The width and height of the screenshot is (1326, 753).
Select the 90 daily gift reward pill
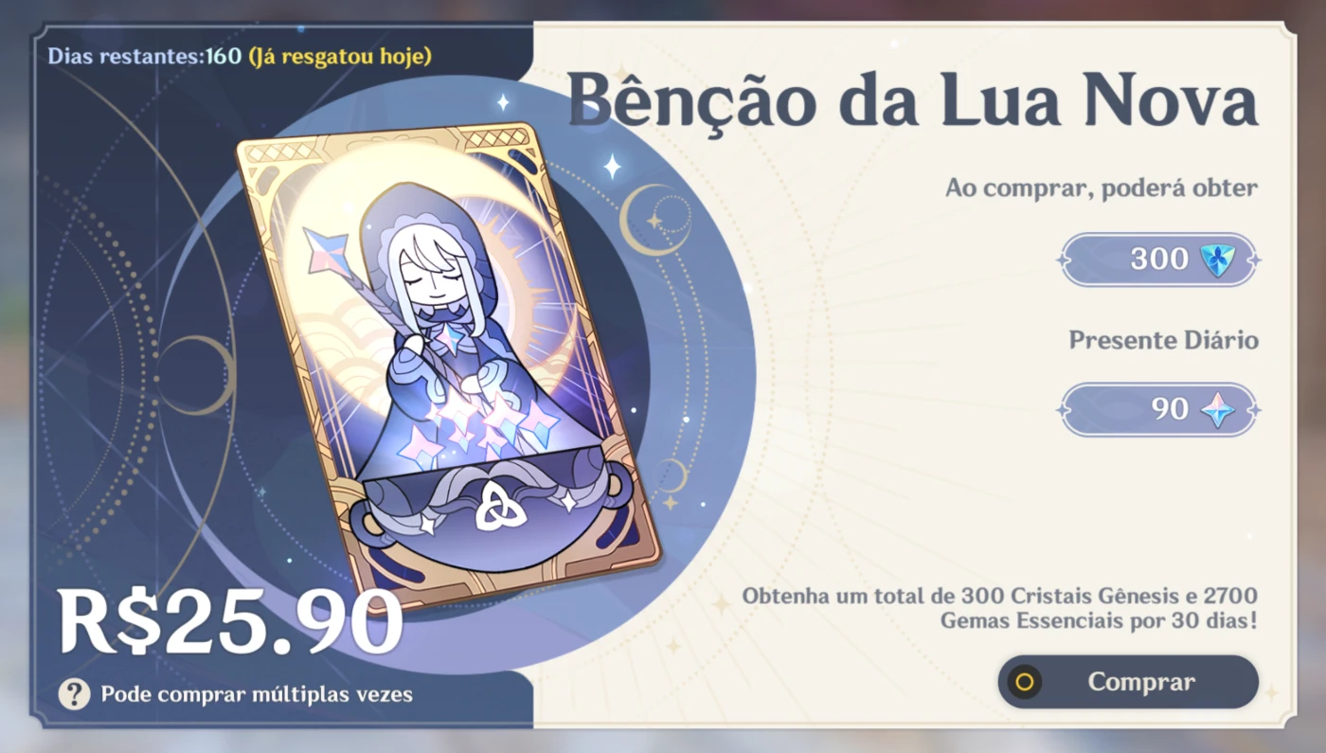point(1158,409)
